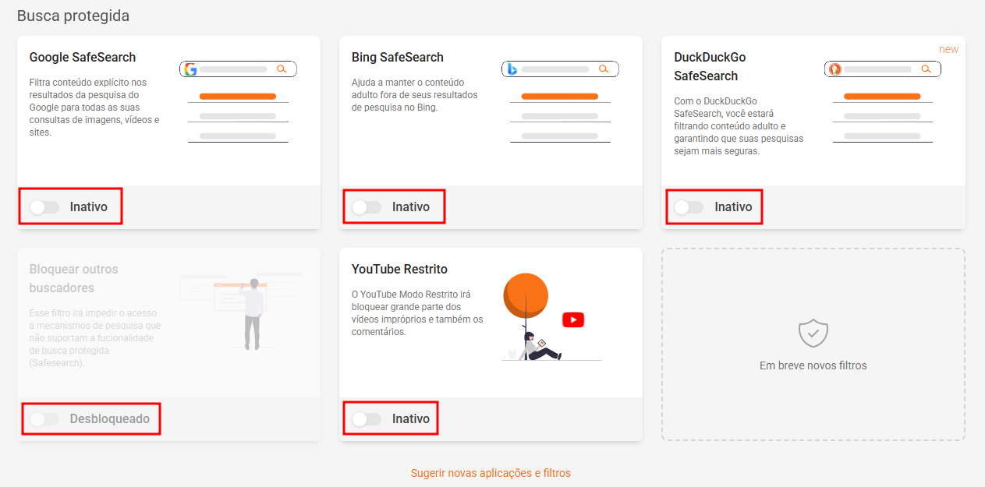985x487 pixels.
Task: Click the Bing logo in search illustration
Action: [x=512, y=69]
